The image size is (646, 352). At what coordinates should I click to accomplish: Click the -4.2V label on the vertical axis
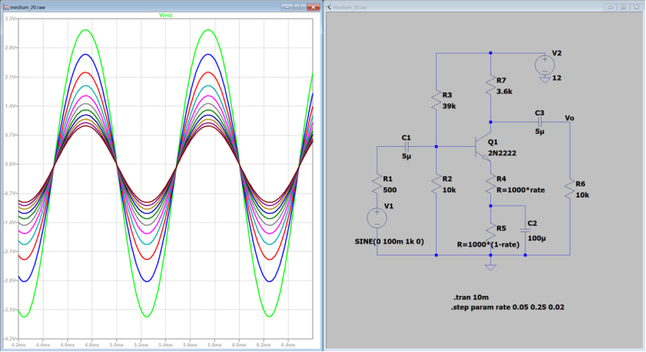coord(10,339)
